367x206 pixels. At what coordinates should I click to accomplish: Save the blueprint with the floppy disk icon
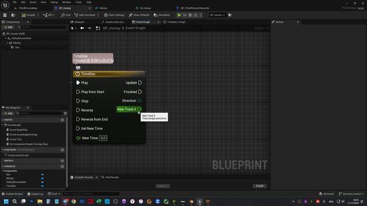[x=5, y=15]
